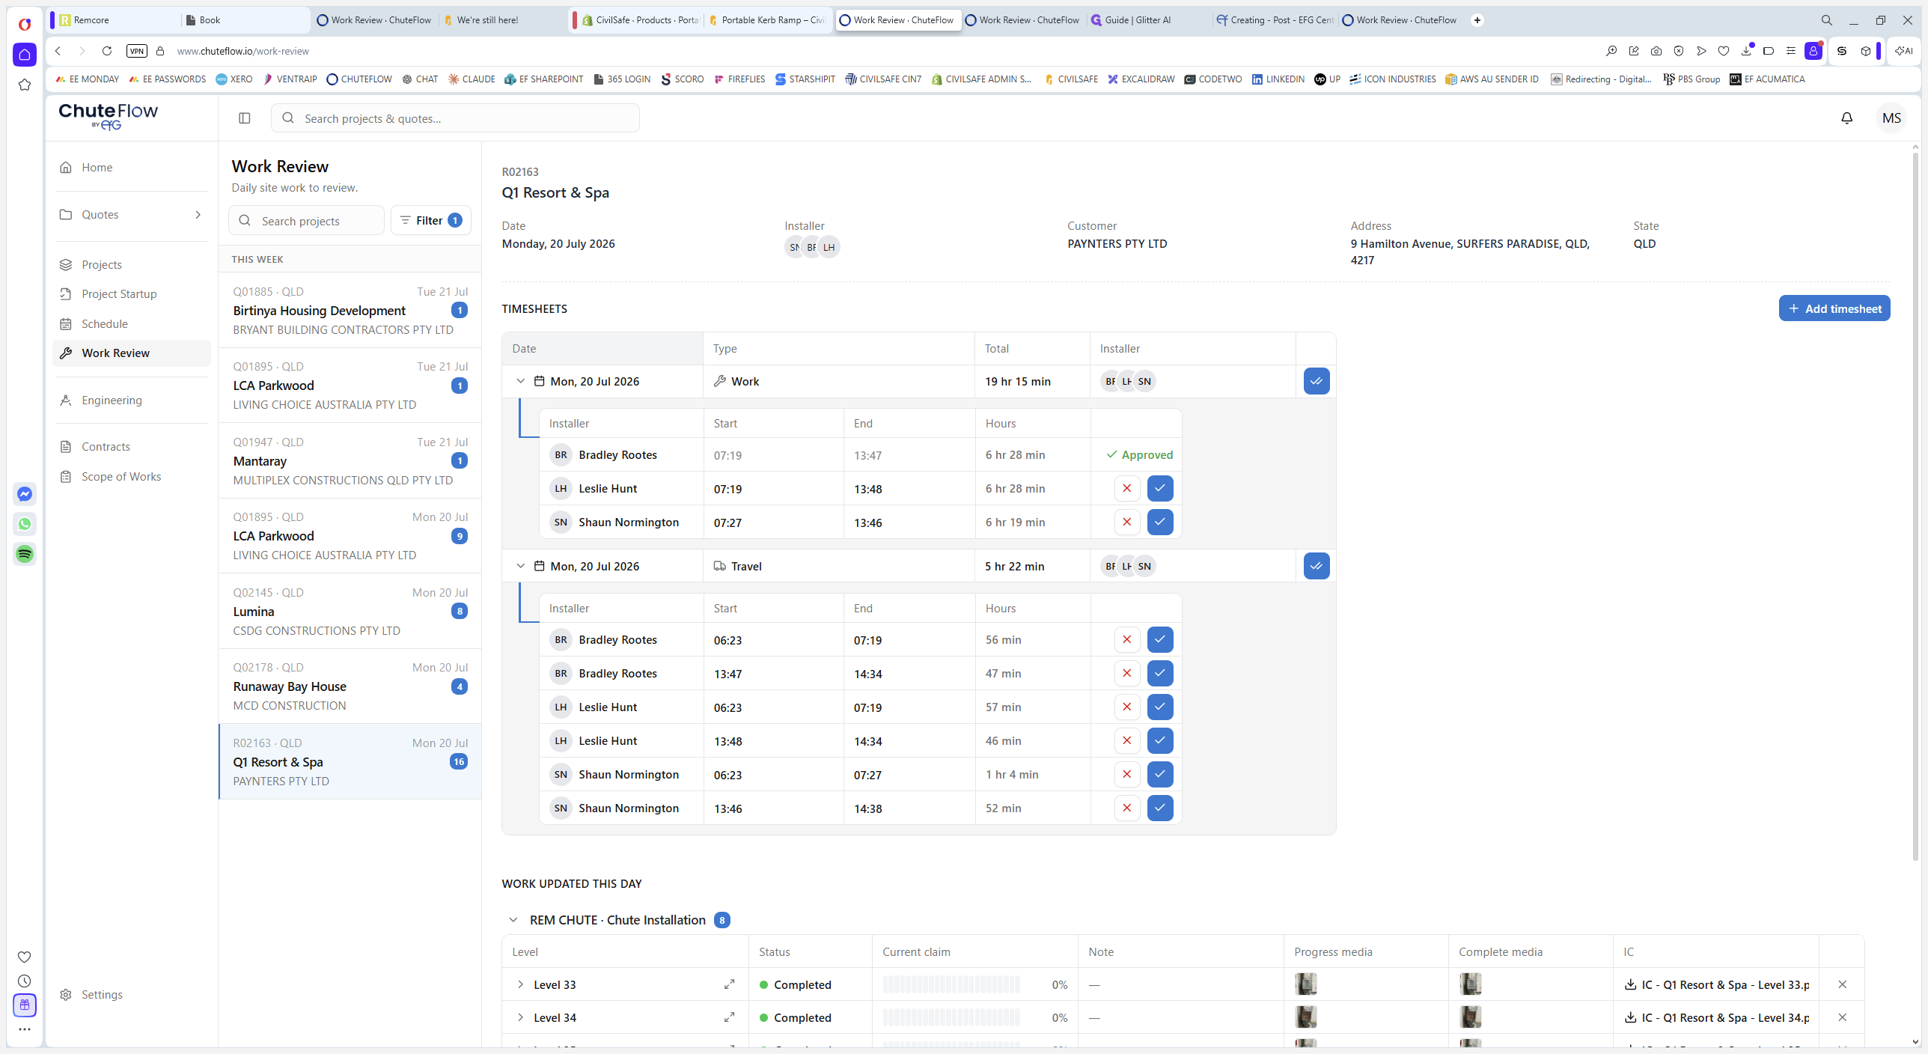Open Schedule in sidebar
This screenshot has width=1928, height=1054.
pos(132,323)
